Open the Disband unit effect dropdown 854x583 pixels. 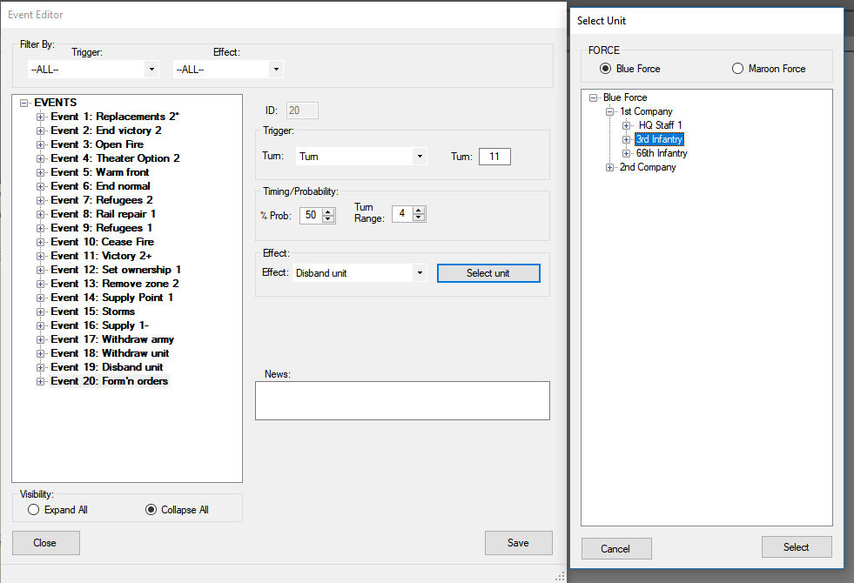(x=420, y=272)
